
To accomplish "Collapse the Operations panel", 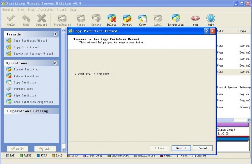I will click(55, 63).
